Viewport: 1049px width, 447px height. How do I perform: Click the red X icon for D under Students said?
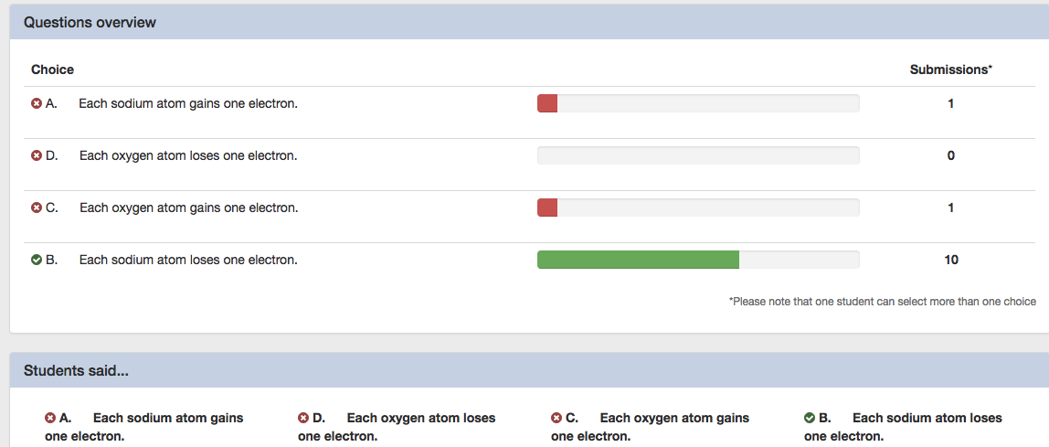pyautogui.click(x=303, y=419)
